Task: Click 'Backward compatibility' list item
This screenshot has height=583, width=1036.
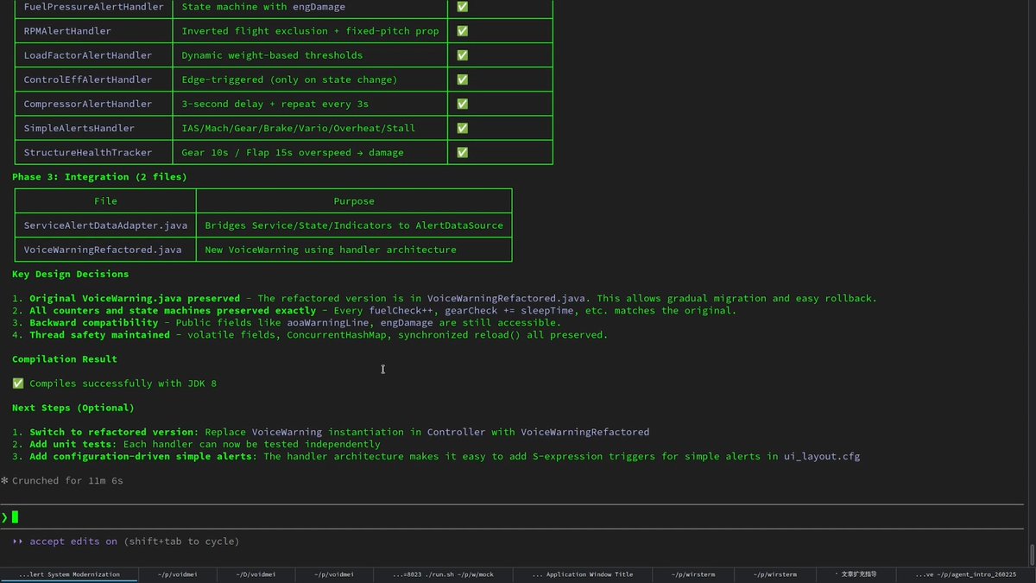Action: [x=94, y=322]
